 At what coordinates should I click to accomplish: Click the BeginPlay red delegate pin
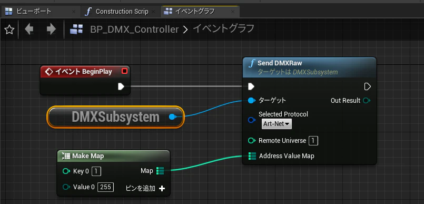pyautogui.click(x=124, y=71)
